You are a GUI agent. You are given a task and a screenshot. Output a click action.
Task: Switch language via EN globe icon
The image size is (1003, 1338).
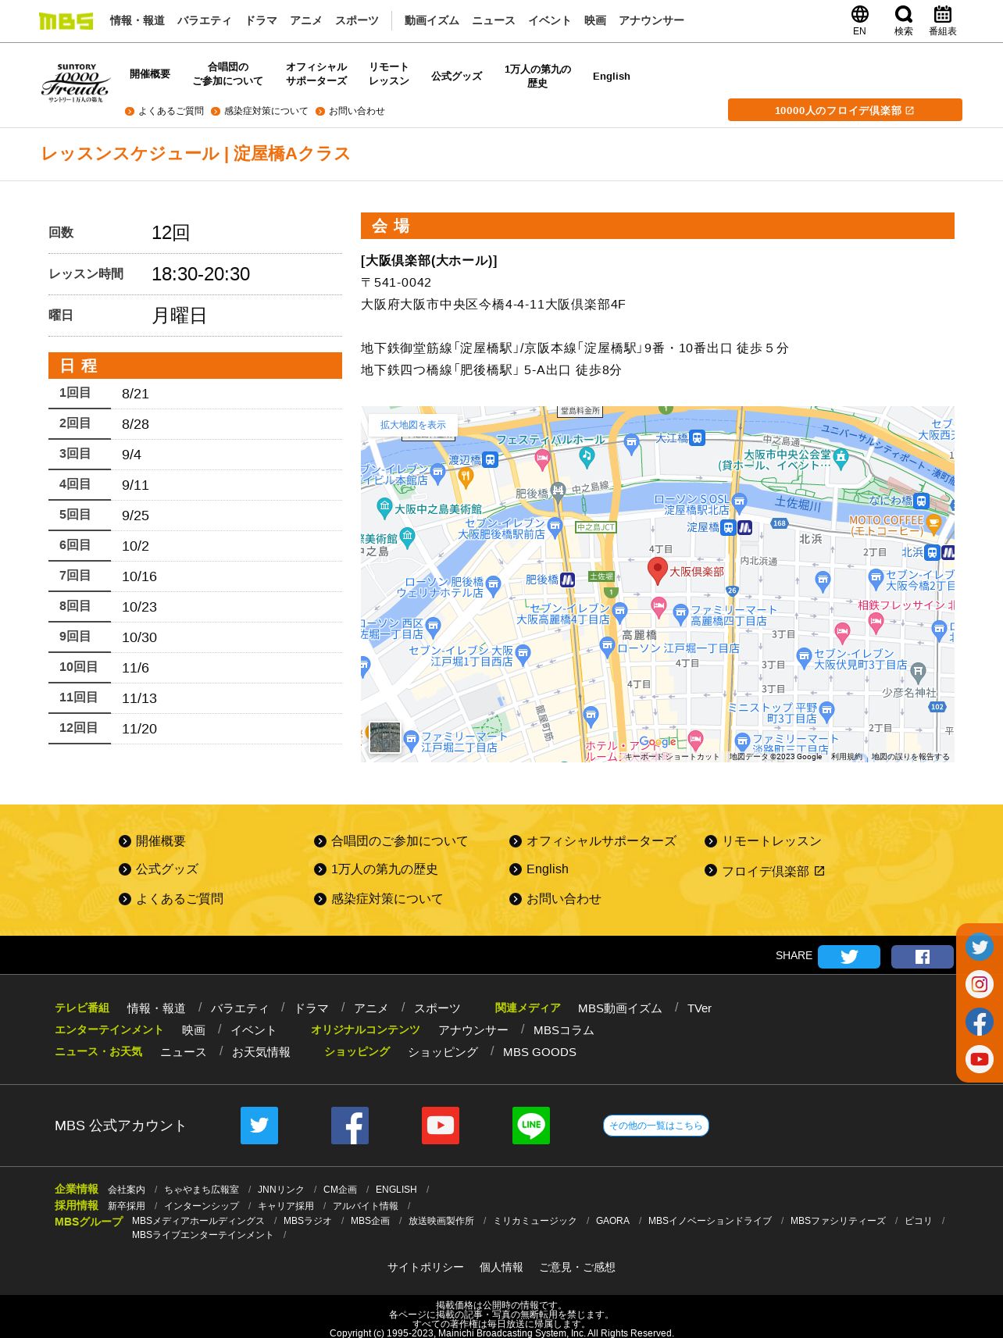click(x=859, y=20)
